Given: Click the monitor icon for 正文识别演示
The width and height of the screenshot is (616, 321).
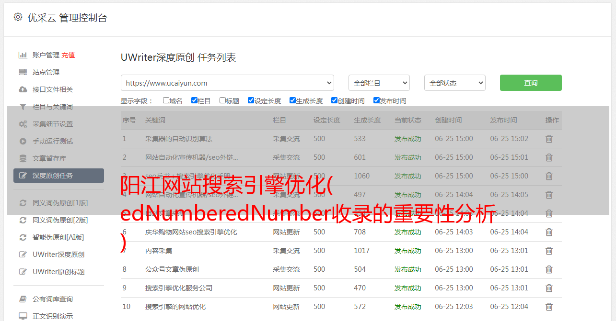Looking at the screenshot, I should click(23, 316).
